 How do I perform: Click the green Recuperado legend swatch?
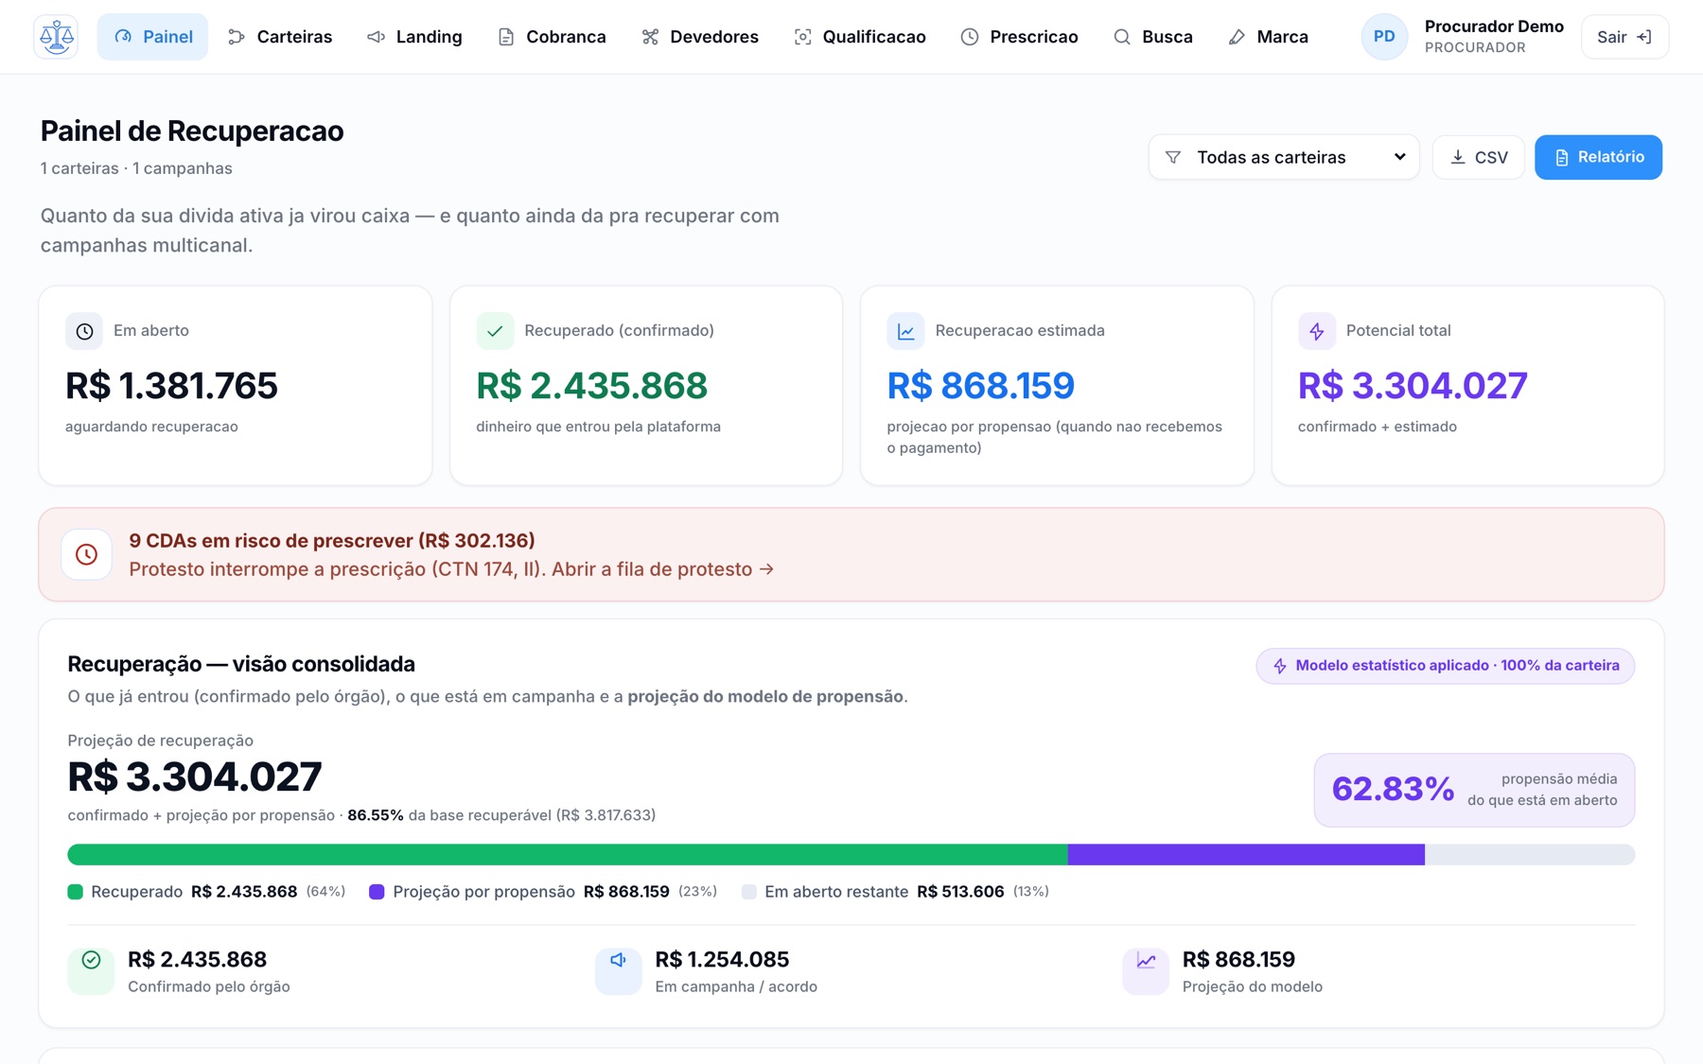point(76,892)
